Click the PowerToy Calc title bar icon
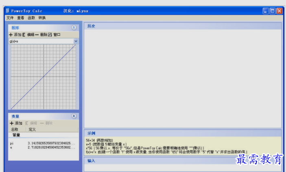286x172 pixels. click(7, 11)
